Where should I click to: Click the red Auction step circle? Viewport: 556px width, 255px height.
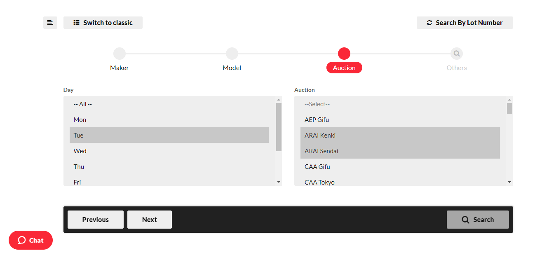pos(344,53)
